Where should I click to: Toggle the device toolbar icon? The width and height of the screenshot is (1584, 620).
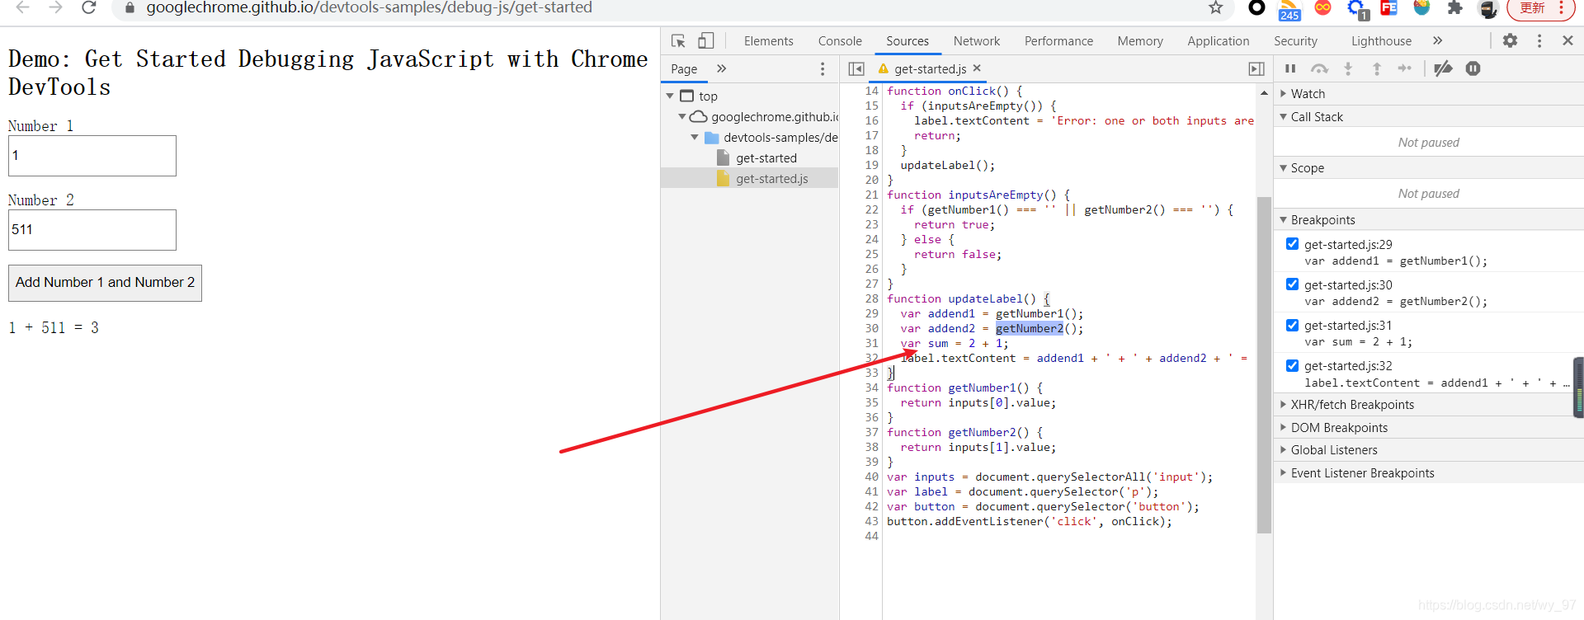click(706, 40)
